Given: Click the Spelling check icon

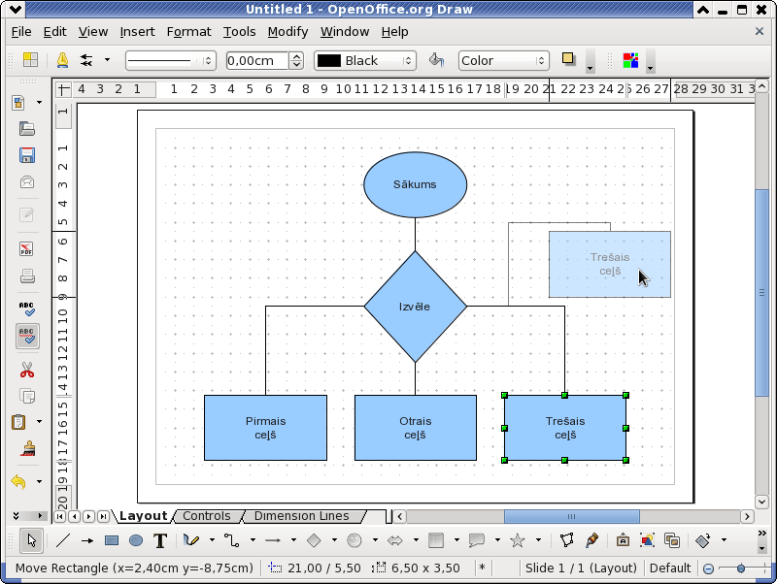Looking at the screenshot, I should [27, 308].
